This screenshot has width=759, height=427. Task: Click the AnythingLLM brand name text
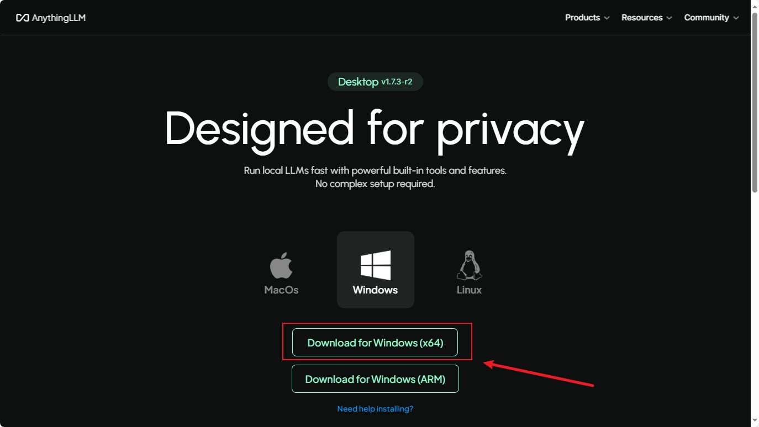pos(59,18)
